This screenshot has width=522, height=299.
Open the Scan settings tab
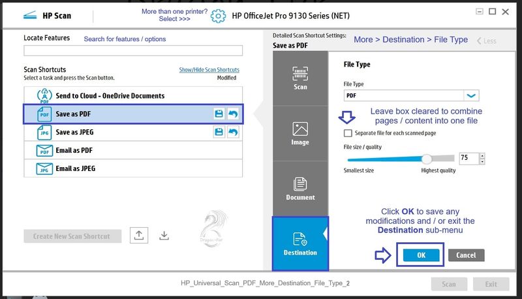[x=300, y=78]
